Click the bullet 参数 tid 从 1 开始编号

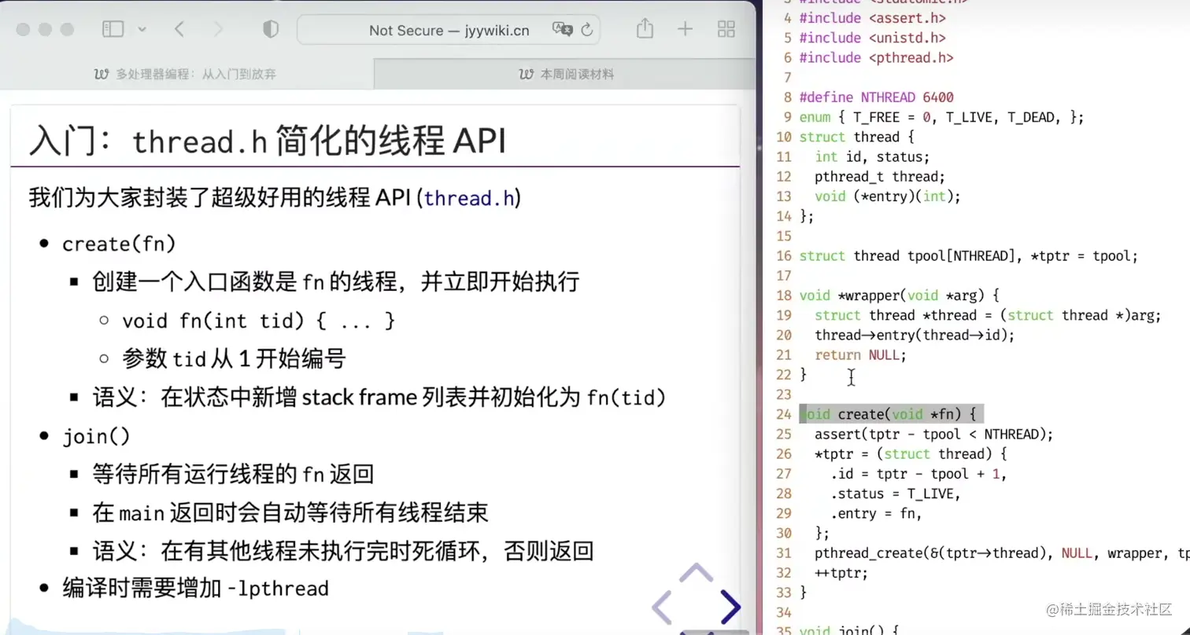point(234,359)
